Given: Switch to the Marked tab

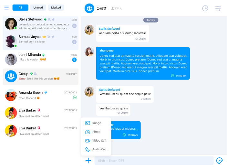Looking at the screenshot, I should click(56, 8).
